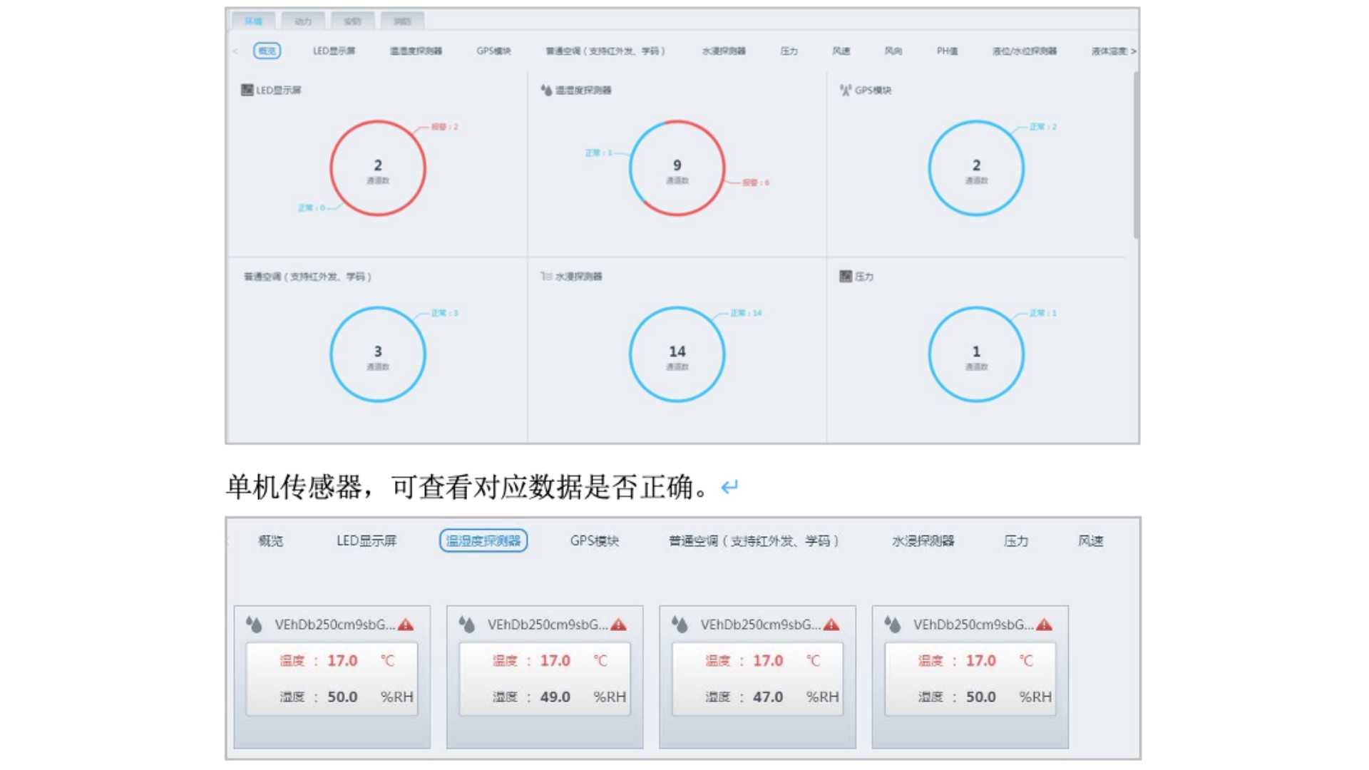The height and width of the screenshot is (770, 1369).
Task: Click the 水浸探测器 circle showing 14
Action: click(677, 354)
